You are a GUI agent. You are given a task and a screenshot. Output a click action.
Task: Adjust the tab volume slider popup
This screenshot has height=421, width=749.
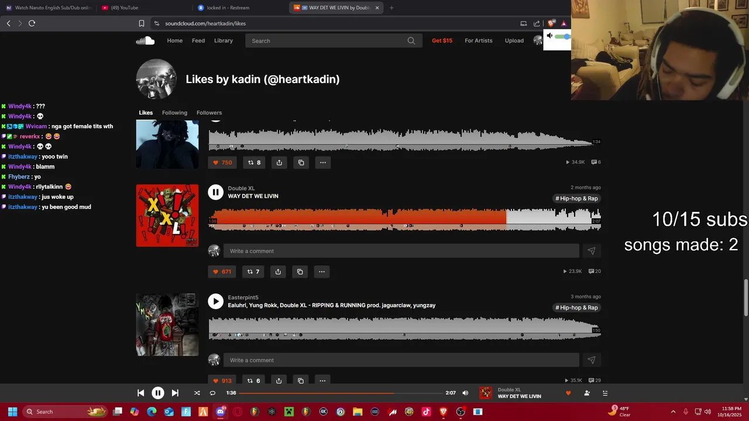562,37
